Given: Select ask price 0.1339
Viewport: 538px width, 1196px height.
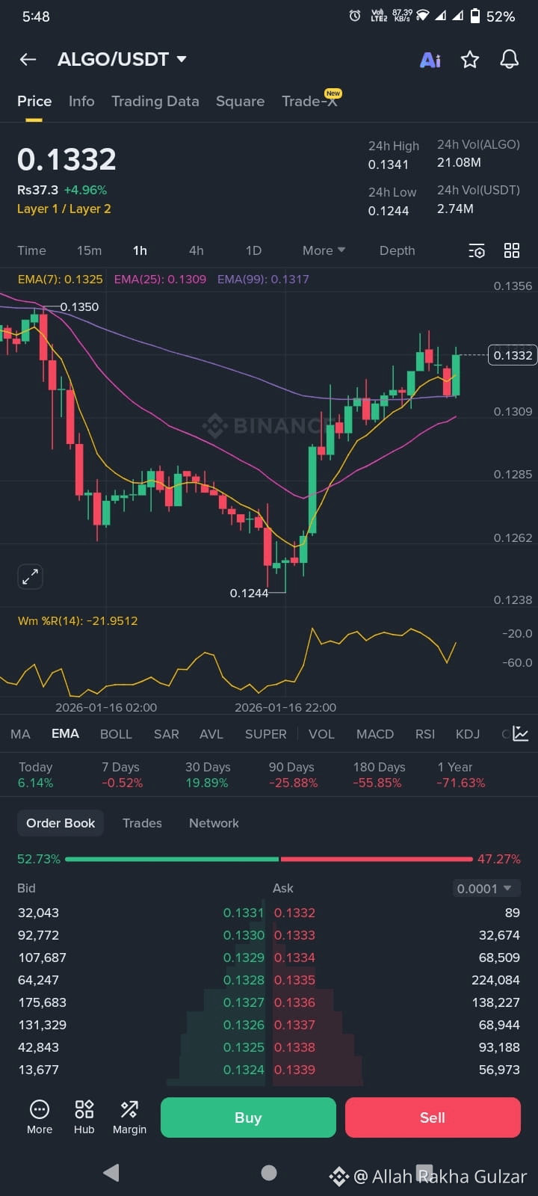Looking at the screenshot, I should pos(294,1070).
